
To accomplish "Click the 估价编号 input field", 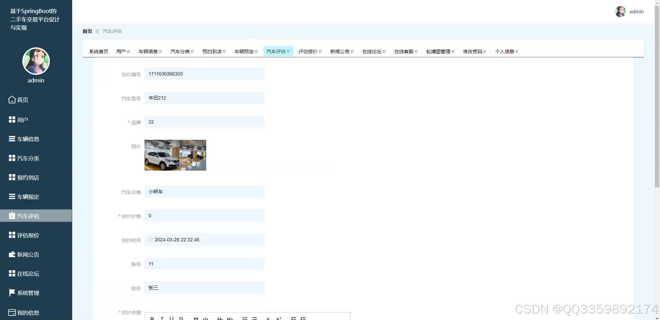I will click(204, 74).
